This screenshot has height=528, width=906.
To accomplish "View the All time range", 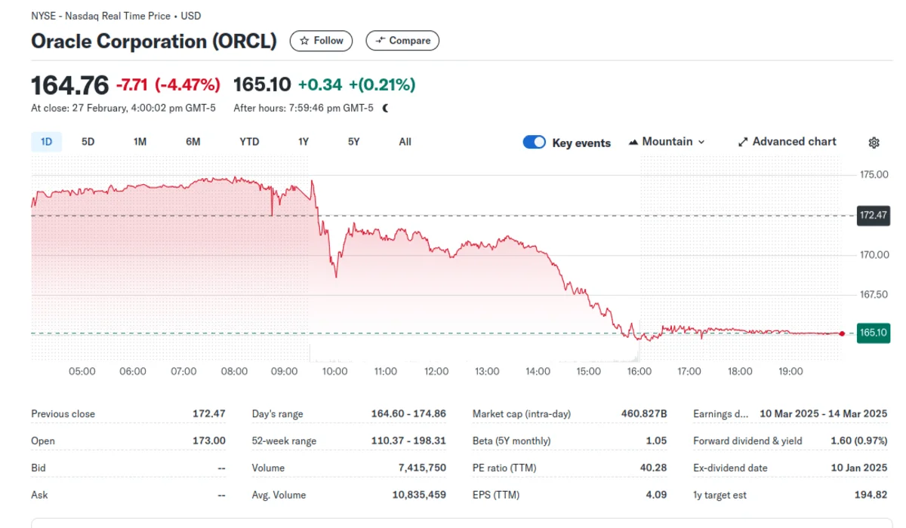I will click(x=405, y=142).
